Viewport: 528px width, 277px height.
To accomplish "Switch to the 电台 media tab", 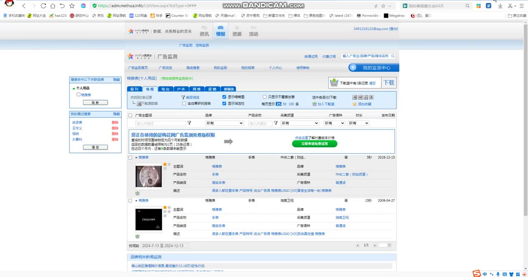I will tap(165, 89).
